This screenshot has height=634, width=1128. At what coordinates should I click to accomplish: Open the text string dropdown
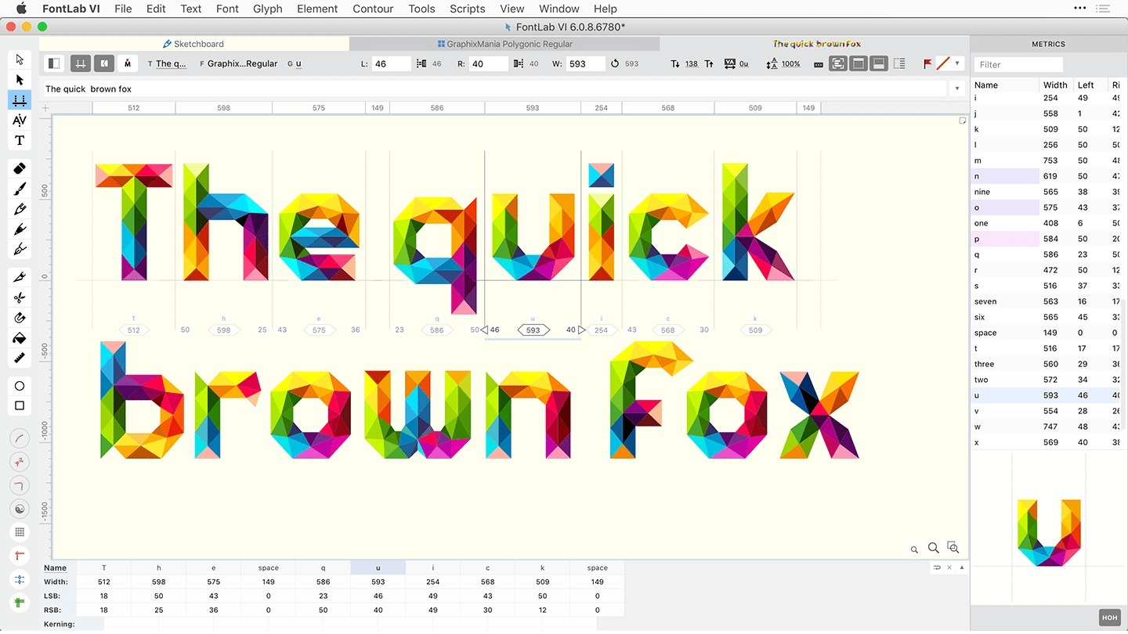(957, 88)
